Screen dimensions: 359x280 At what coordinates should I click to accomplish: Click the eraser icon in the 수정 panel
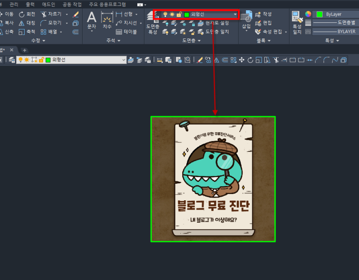coord(76,14)
